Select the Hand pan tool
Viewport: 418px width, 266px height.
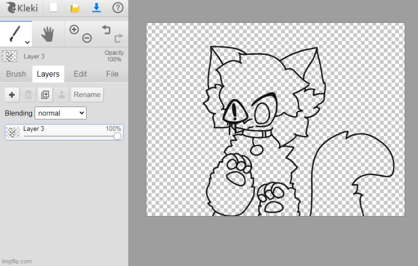point(48,35)
